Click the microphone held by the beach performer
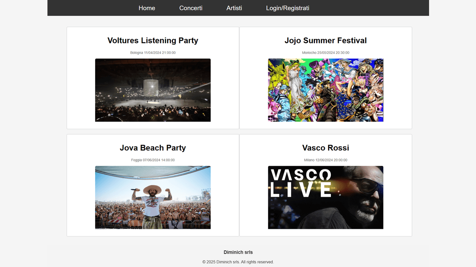Viewport: 476px width, 267px height. 134,190
